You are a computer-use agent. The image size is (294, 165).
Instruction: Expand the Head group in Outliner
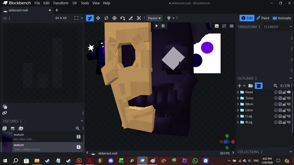238,92
